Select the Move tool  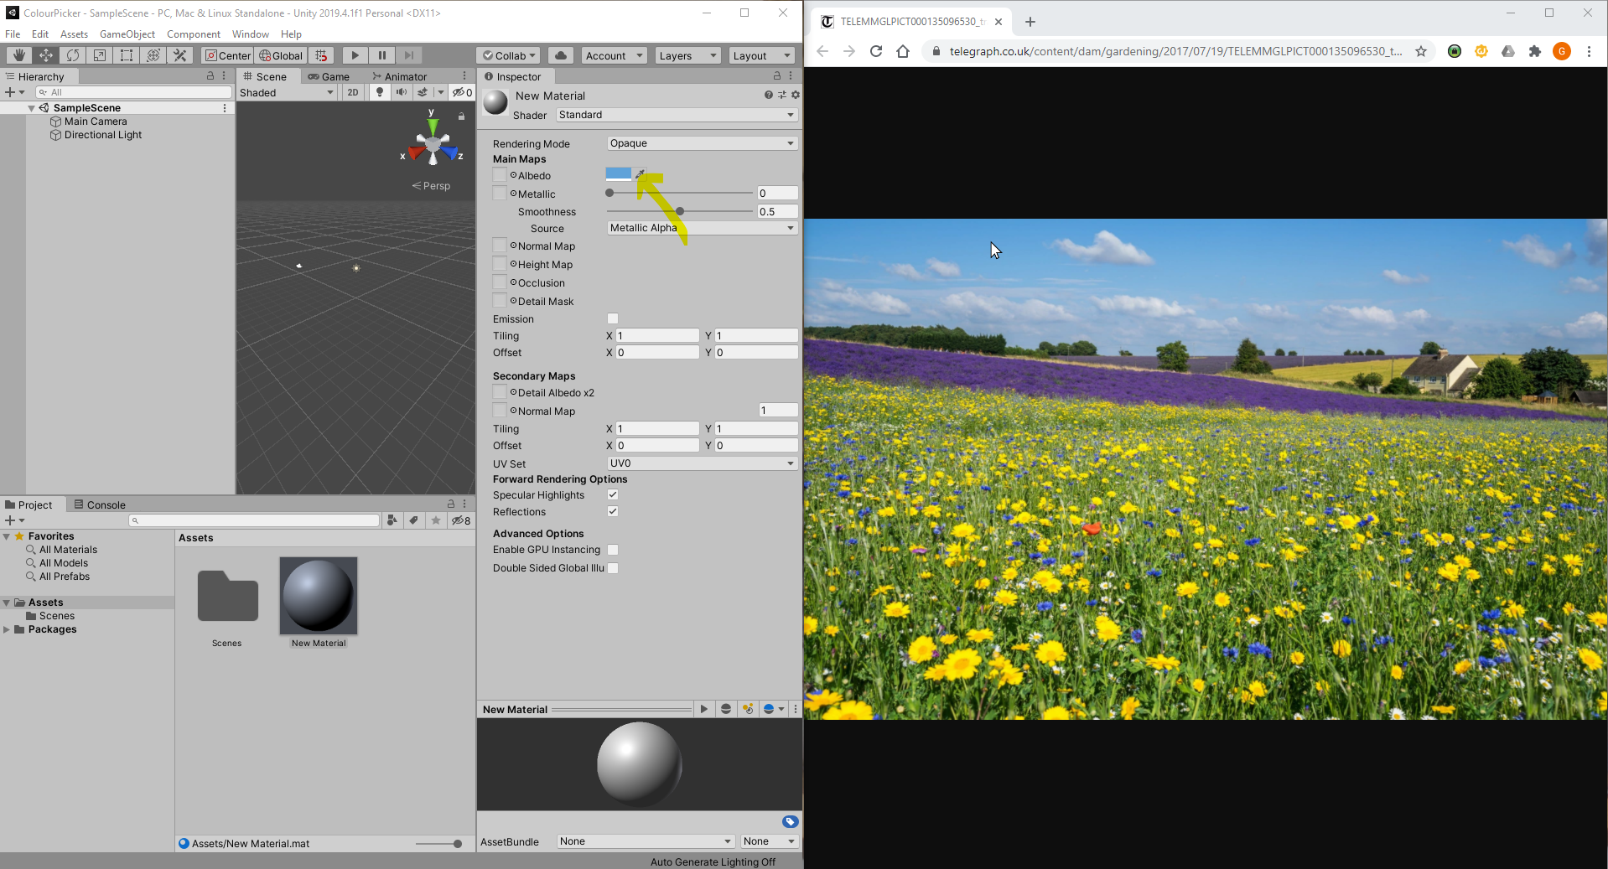[45, 54]
